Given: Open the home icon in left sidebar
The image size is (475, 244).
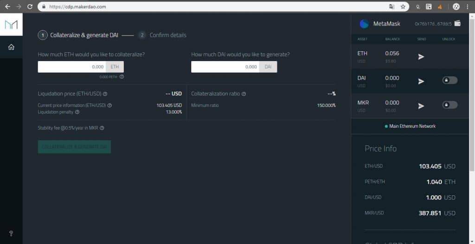Looking at the screenshot, I should (11, 47).
